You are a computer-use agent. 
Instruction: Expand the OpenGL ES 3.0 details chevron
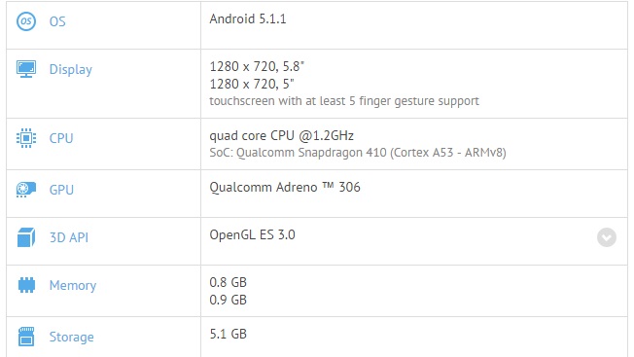point(607,237)
